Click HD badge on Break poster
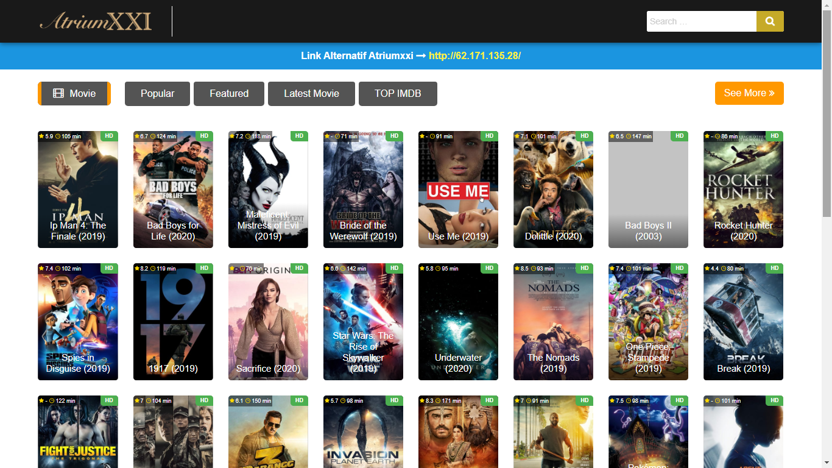The height and width of the screenshot is (468, 832). [x=774, y=268]
